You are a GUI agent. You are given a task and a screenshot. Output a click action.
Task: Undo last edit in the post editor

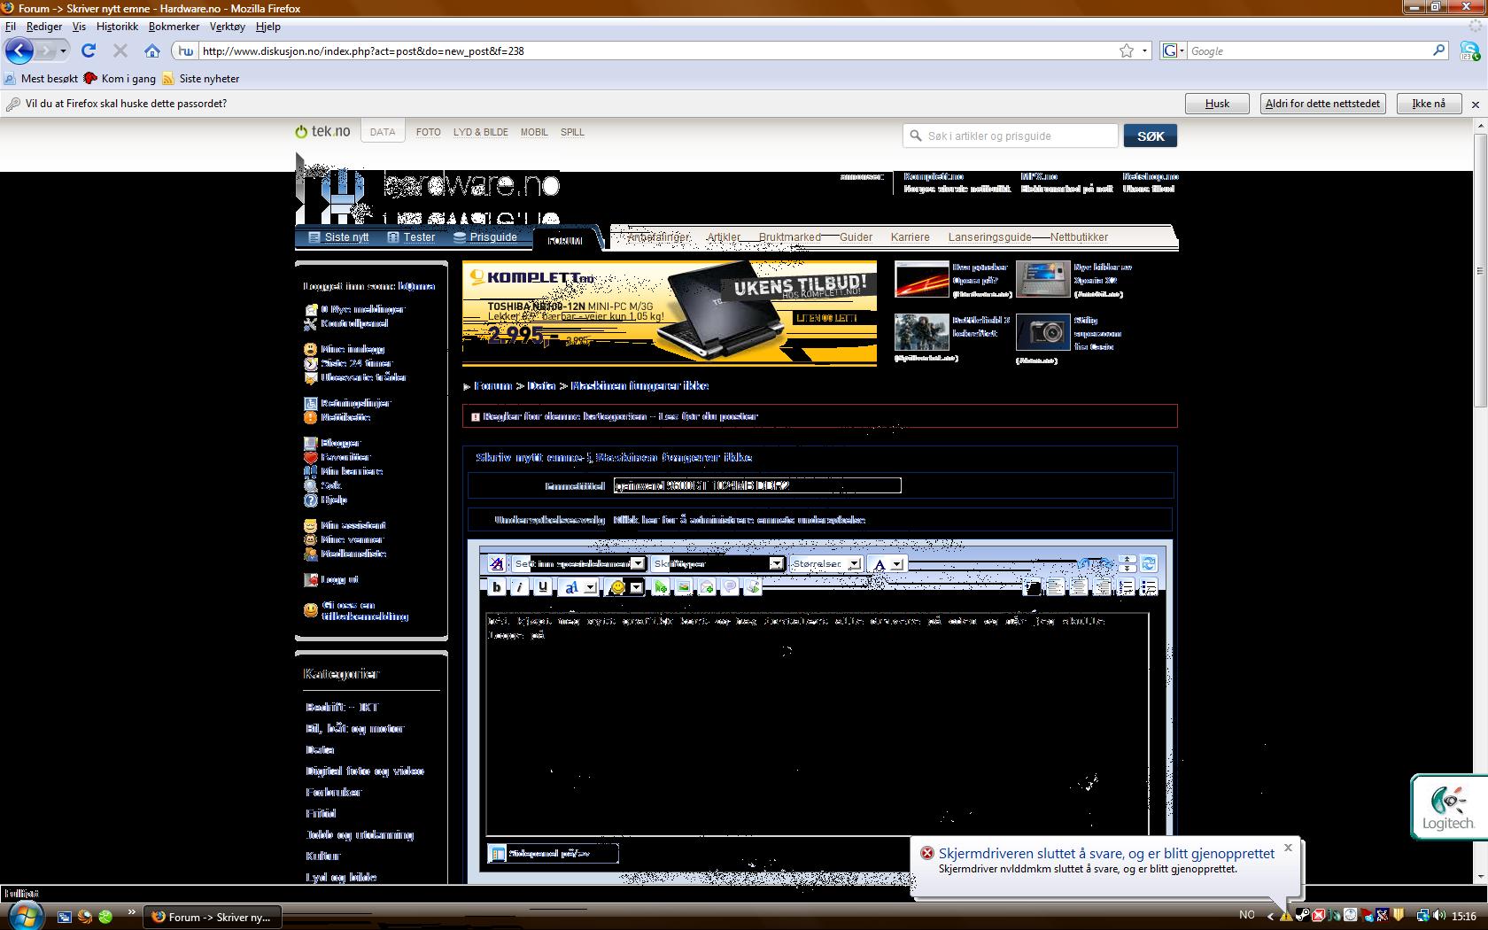click(1085, 563)
